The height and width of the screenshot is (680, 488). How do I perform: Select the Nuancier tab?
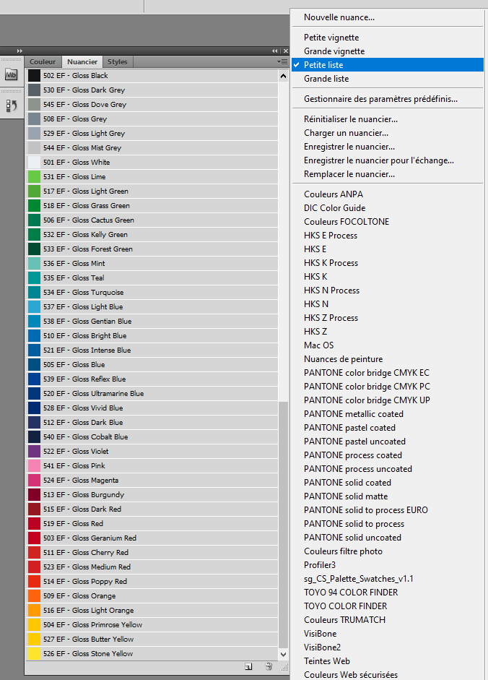pos(82,61)
